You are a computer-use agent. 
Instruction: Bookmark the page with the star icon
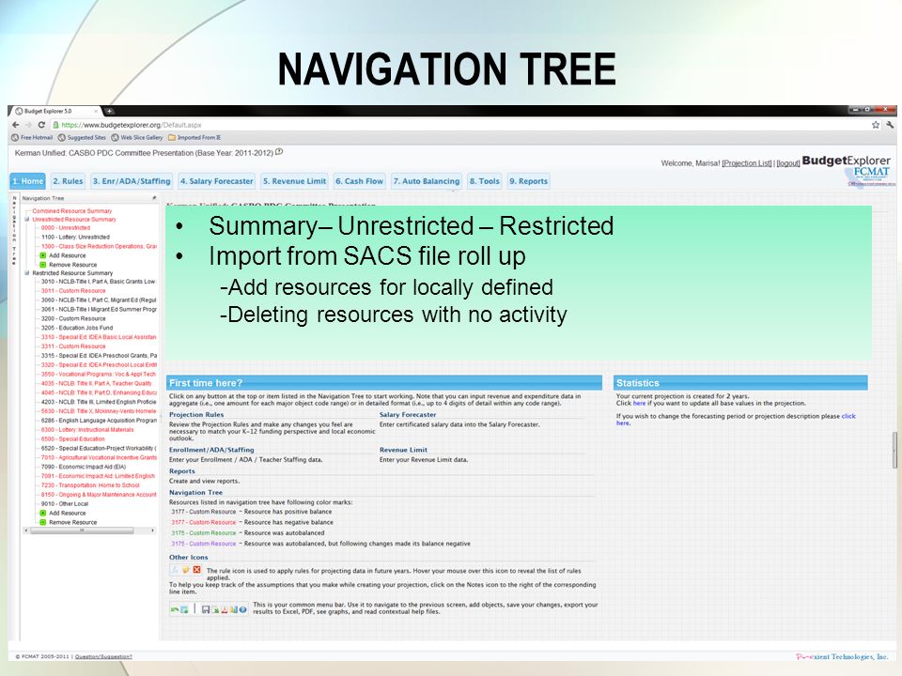pyautogui.click(x=876, y=125)
